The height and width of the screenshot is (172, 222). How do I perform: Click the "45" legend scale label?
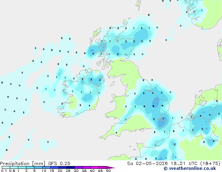pyautogui.click(x=100, y=171)
